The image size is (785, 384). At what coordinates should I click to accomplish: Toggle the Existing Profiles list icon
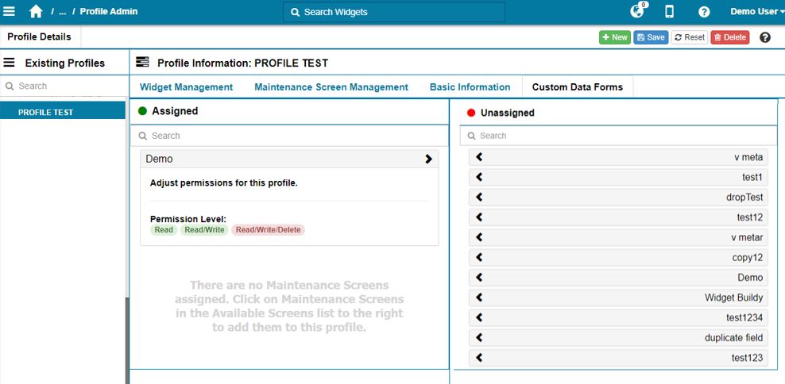pos(10,63)
